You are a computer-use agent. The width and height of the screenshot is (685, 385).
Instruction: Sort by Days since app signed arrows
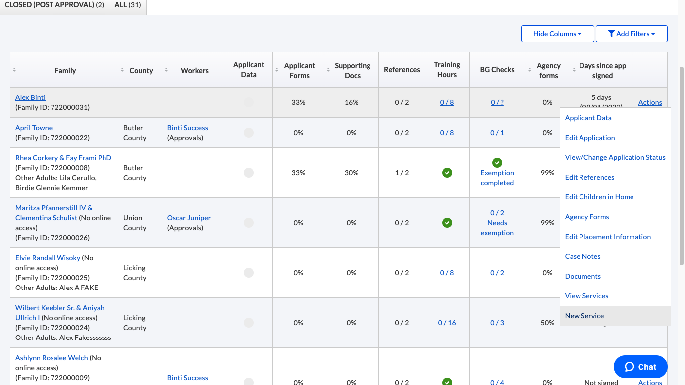(x=574, y=70)
